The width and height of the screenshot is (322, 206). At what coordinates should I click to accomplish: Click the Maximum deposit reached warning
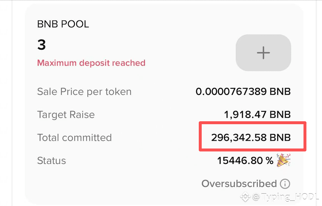coord(91,63)
